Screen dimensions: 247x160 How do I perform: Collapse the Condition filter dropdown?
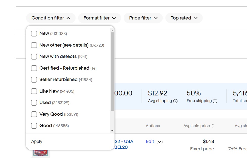pyautogui.click(x=51, y=18)
